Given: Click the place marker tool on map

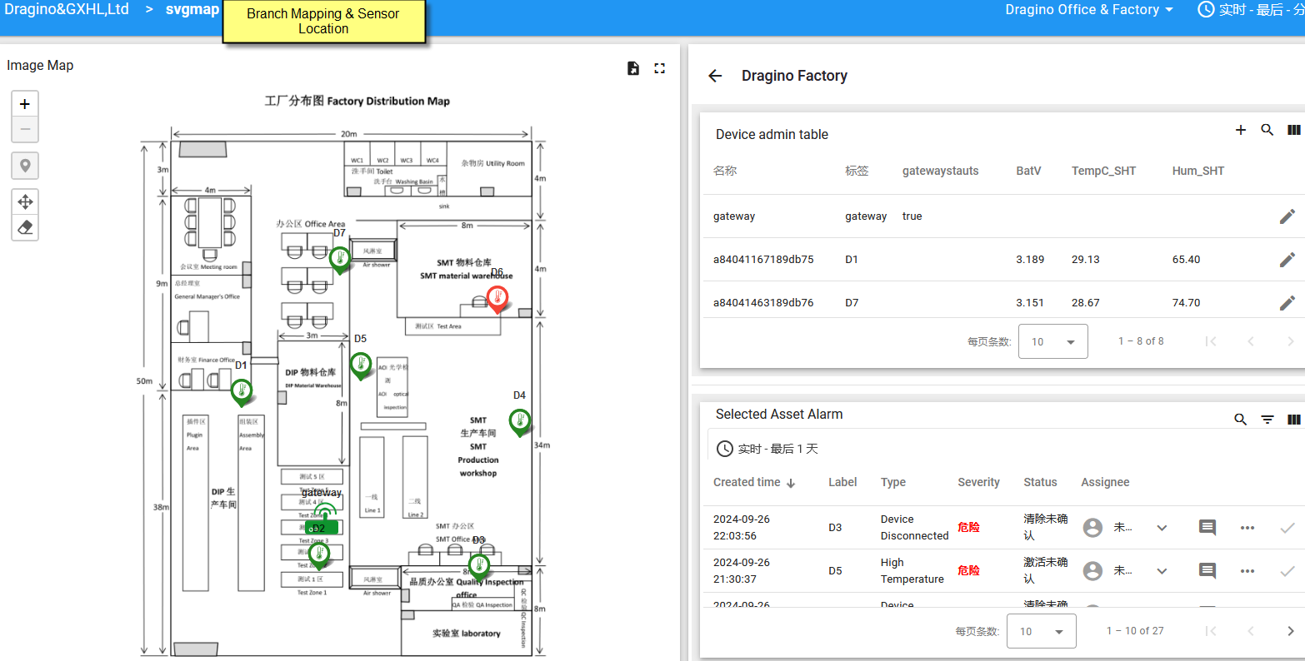Looking at the screenshot, I should (25, 166).
